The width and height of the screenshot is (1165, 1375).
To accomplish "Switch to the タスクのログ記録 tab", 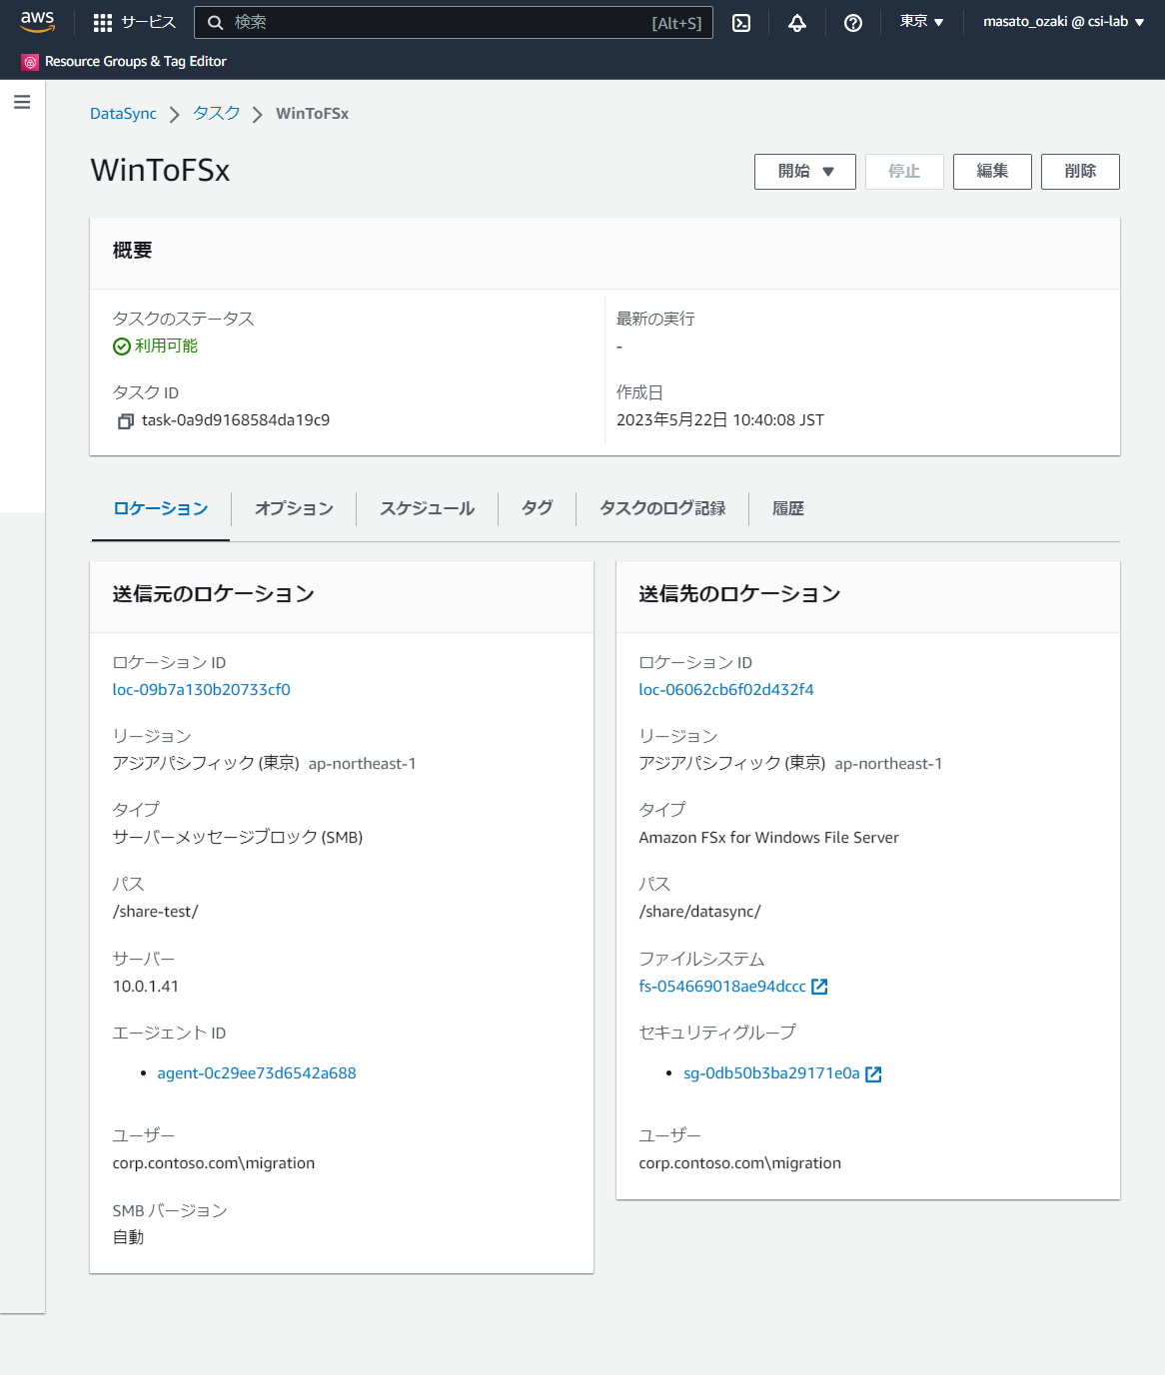I will [x=662, y=509].
